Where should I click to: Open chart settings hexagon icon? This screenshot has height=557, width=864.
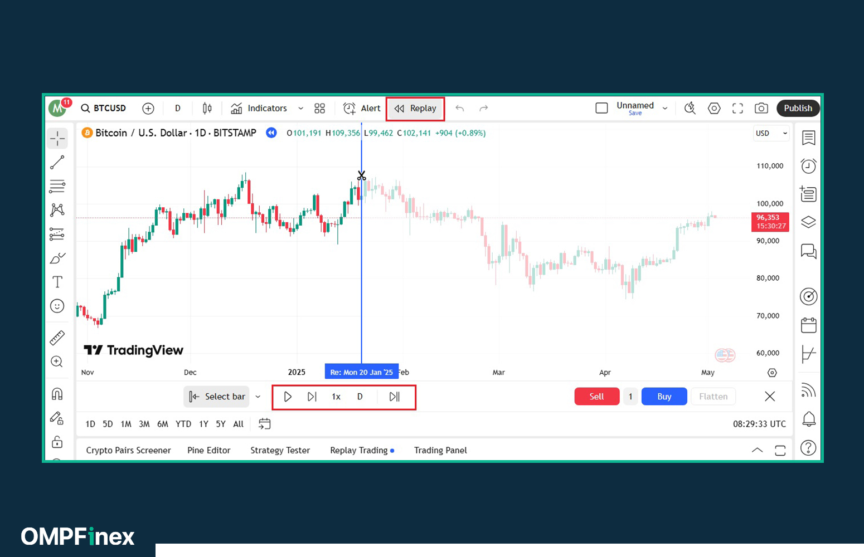(714, 109)
